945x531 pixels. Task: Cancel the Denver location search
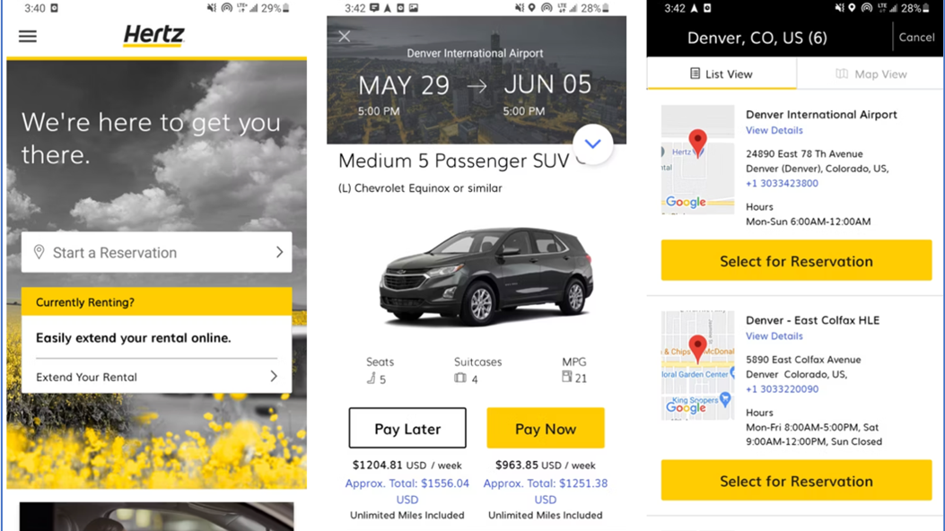[x=916, y=38]
